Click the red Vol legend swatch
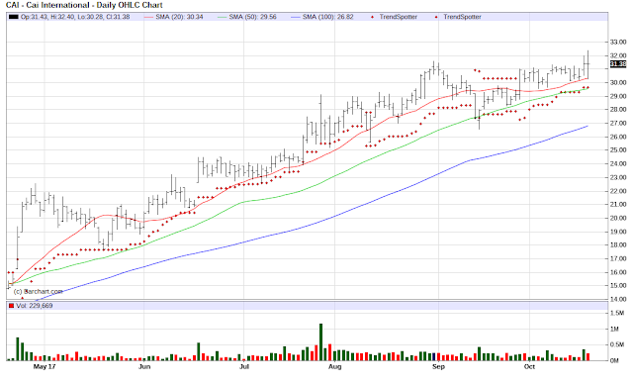 click(x=11, y=306)
